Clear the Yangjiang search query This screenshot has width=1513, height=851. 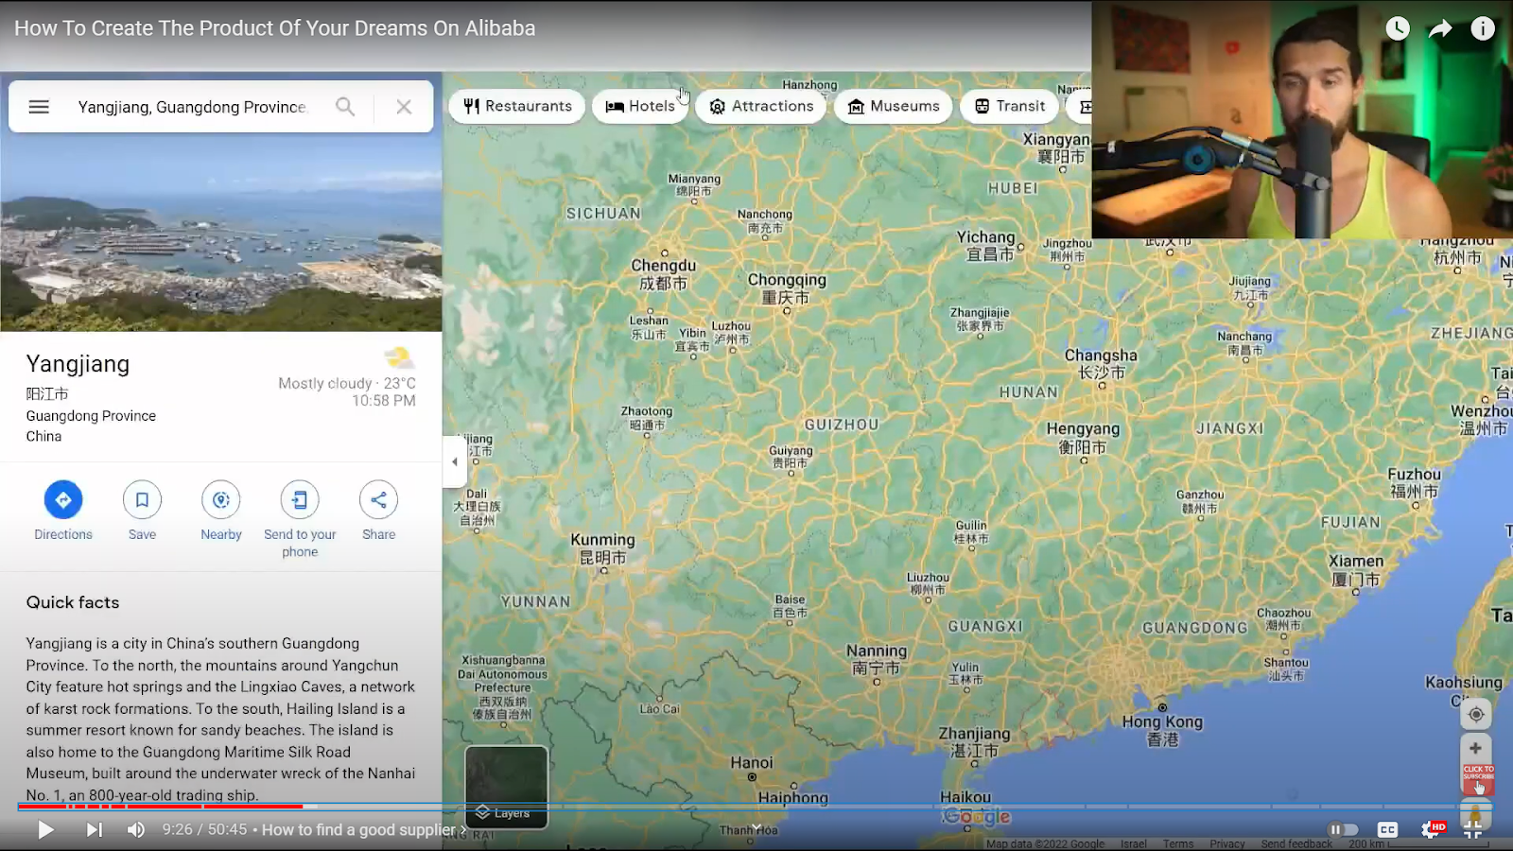[404, 107]
